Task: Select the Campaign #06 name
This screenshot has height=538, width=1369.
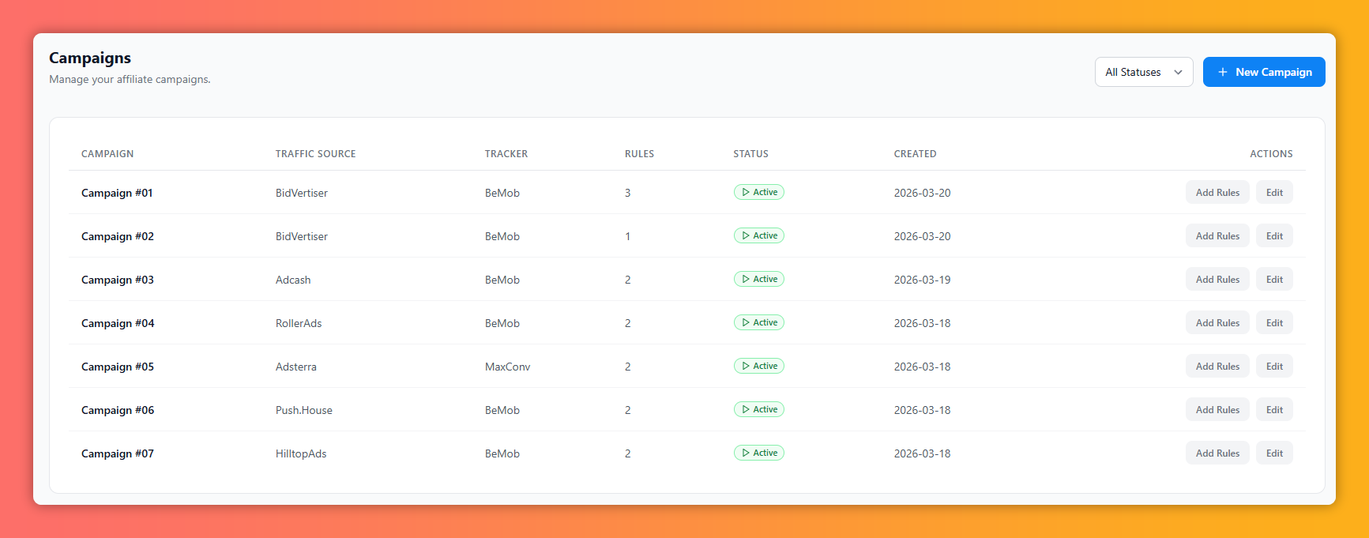Action: 118,410
